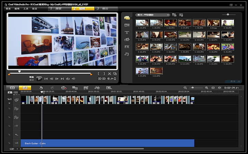Adjust the library thumbnail size slider

228,14
